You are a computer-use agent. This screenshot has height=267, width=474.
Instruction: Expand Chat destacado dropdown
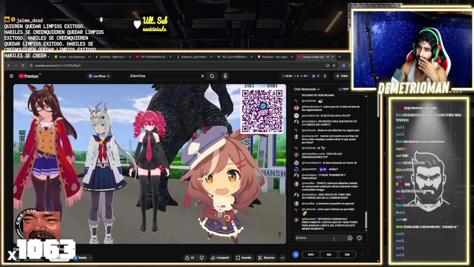point(307,89)
